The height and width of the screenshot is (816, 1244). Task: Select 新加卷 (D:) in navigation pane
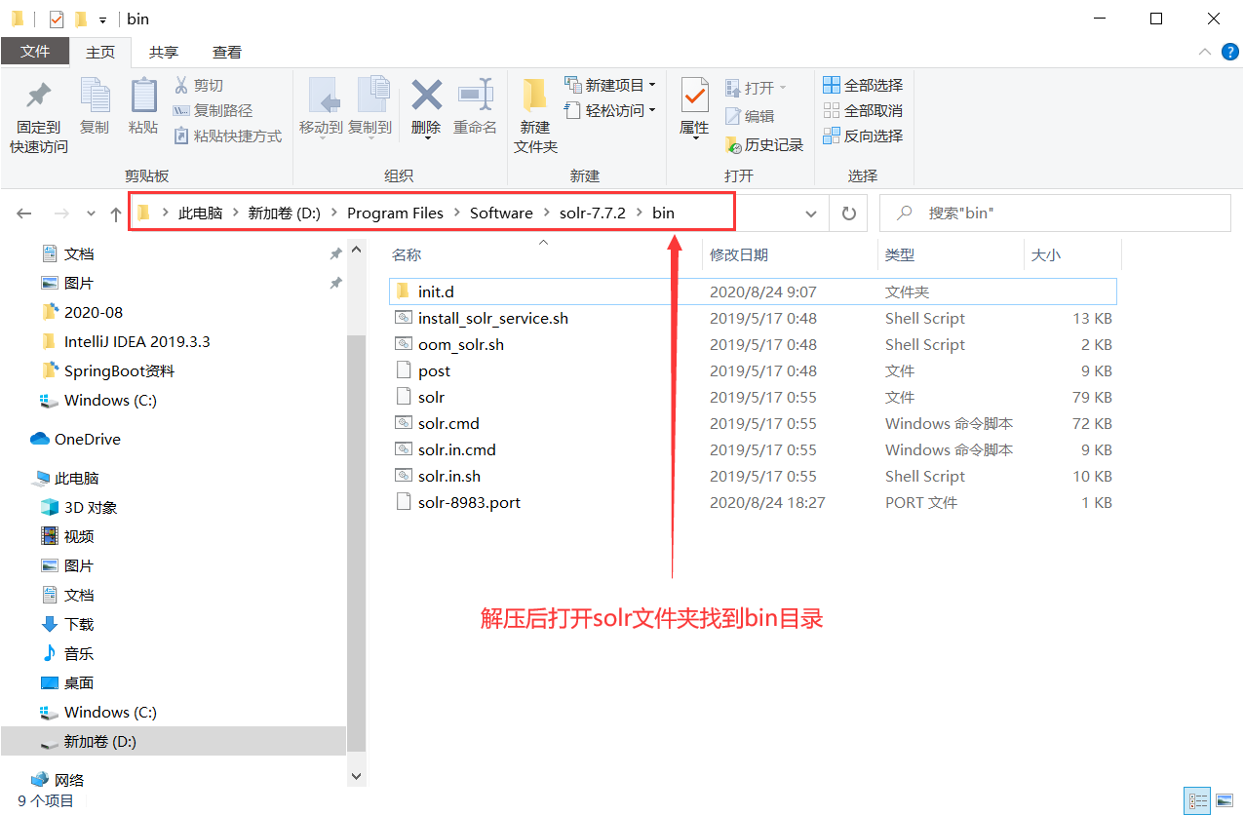pos(174,741)
